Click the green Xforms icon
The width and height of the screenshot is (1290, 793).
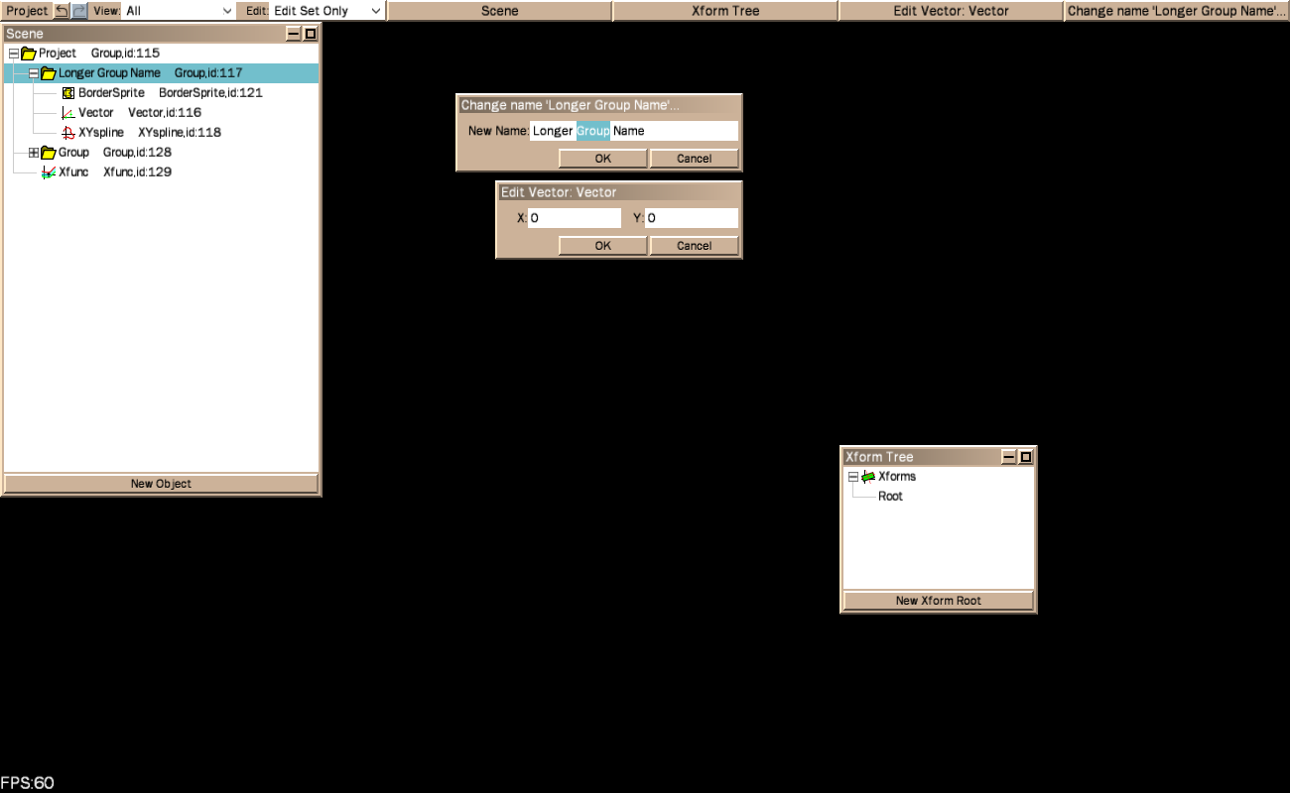[x=868, y=477]
